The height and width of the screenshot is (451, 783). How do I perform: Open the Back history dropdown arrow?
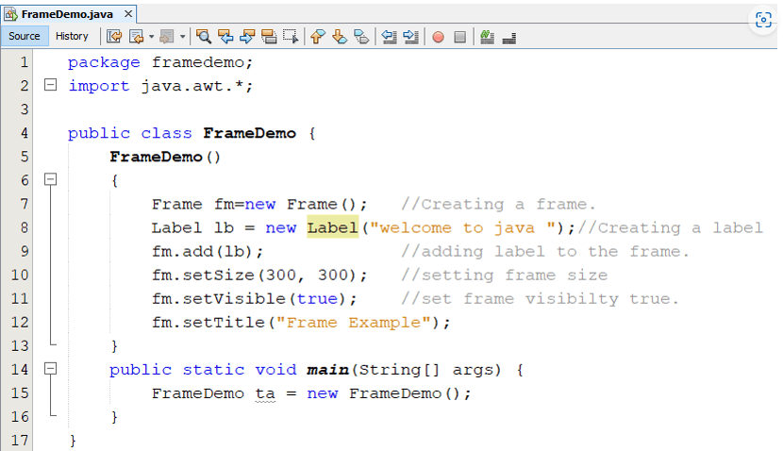[x=151, y=37]
